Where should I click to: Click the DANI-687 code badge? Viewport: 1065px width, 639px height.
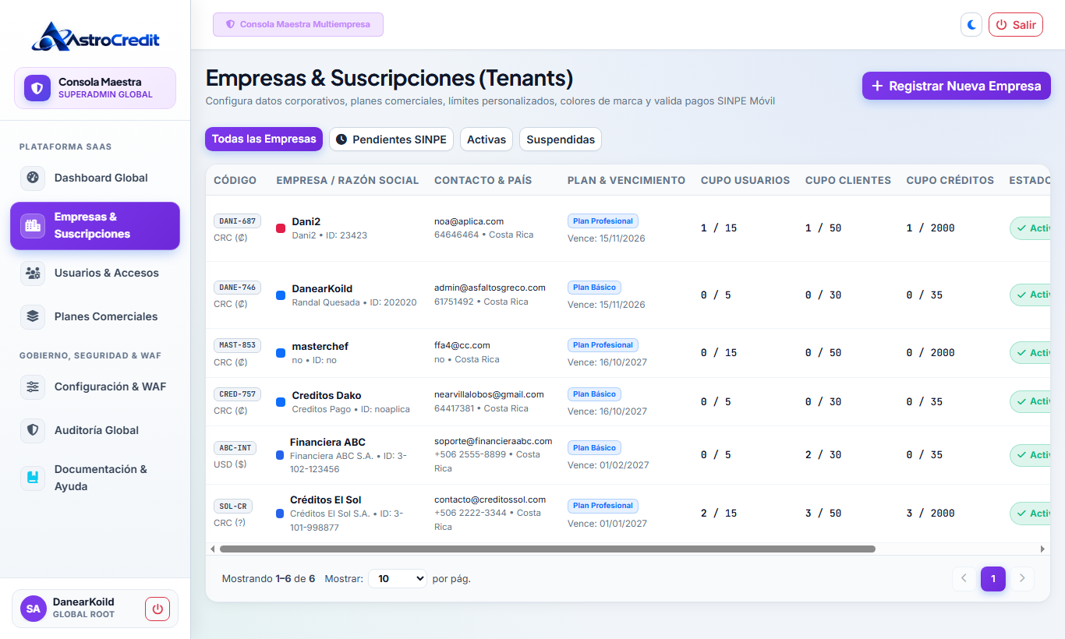pos(238,221)
